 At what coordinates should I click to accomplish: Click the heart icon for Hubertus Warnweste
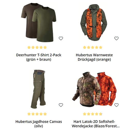tap(116, 38)
